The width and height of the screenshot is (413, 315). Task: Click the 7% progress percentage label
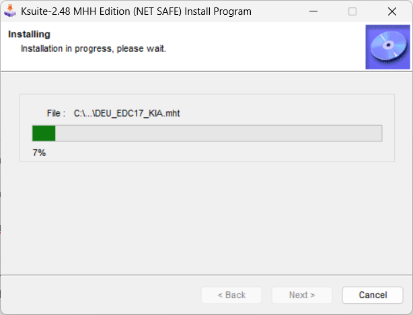coord(39,153)
